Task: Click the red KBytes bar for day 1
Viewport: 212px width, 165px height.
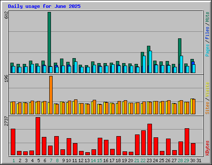Action: click(x=13, y=142)
